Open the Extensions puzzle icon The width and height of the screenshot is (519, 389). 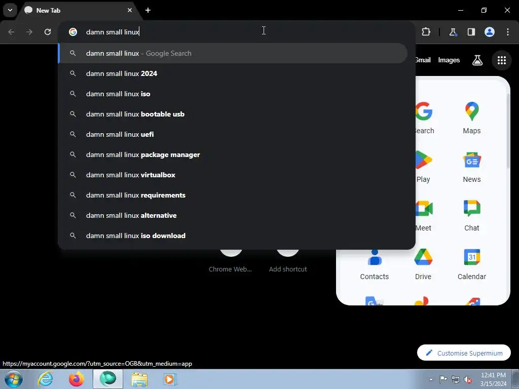tap(426, 32)
